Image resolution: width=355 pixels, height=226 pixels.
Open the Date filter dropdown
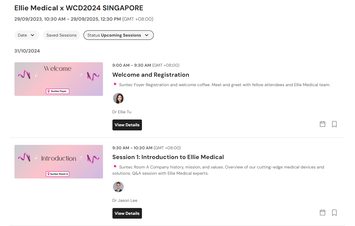tap(27, 35)
